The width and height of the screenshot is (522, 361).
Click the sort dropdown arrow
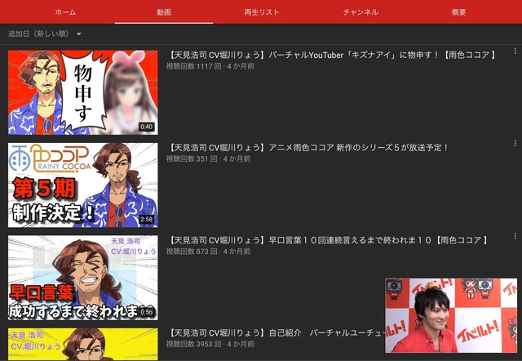(79, 34)
